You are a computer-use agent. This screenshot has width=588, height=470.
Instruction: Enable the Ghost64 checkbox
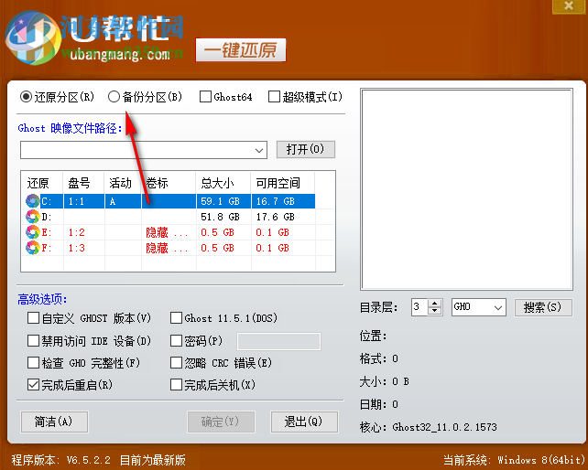(x=205, y=97)
